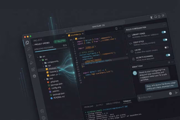180x120 pixels.
Task: Open the Source Control branch icon
Action: click(x=30, y=56)
